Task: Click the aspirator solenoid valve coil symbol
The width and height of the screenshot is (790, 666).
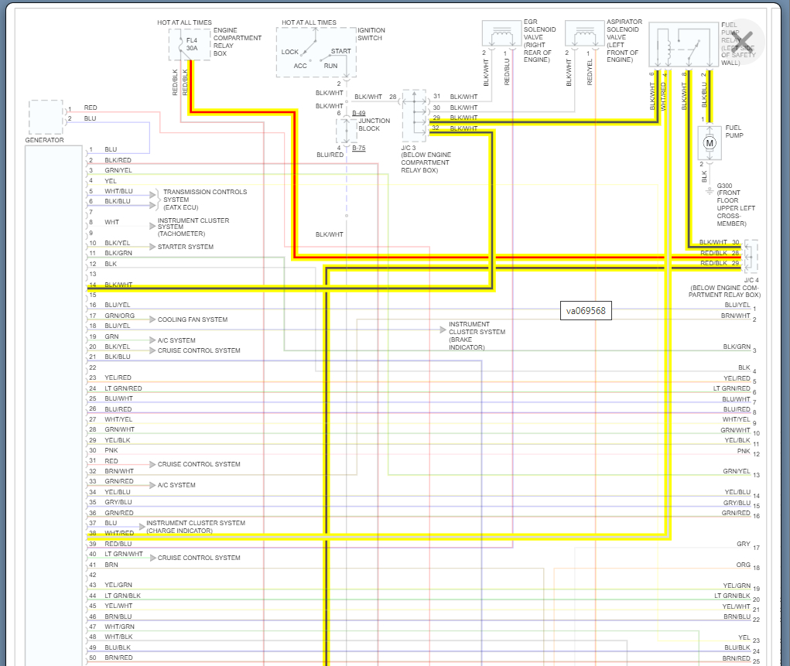Action: tap(584, 34)
